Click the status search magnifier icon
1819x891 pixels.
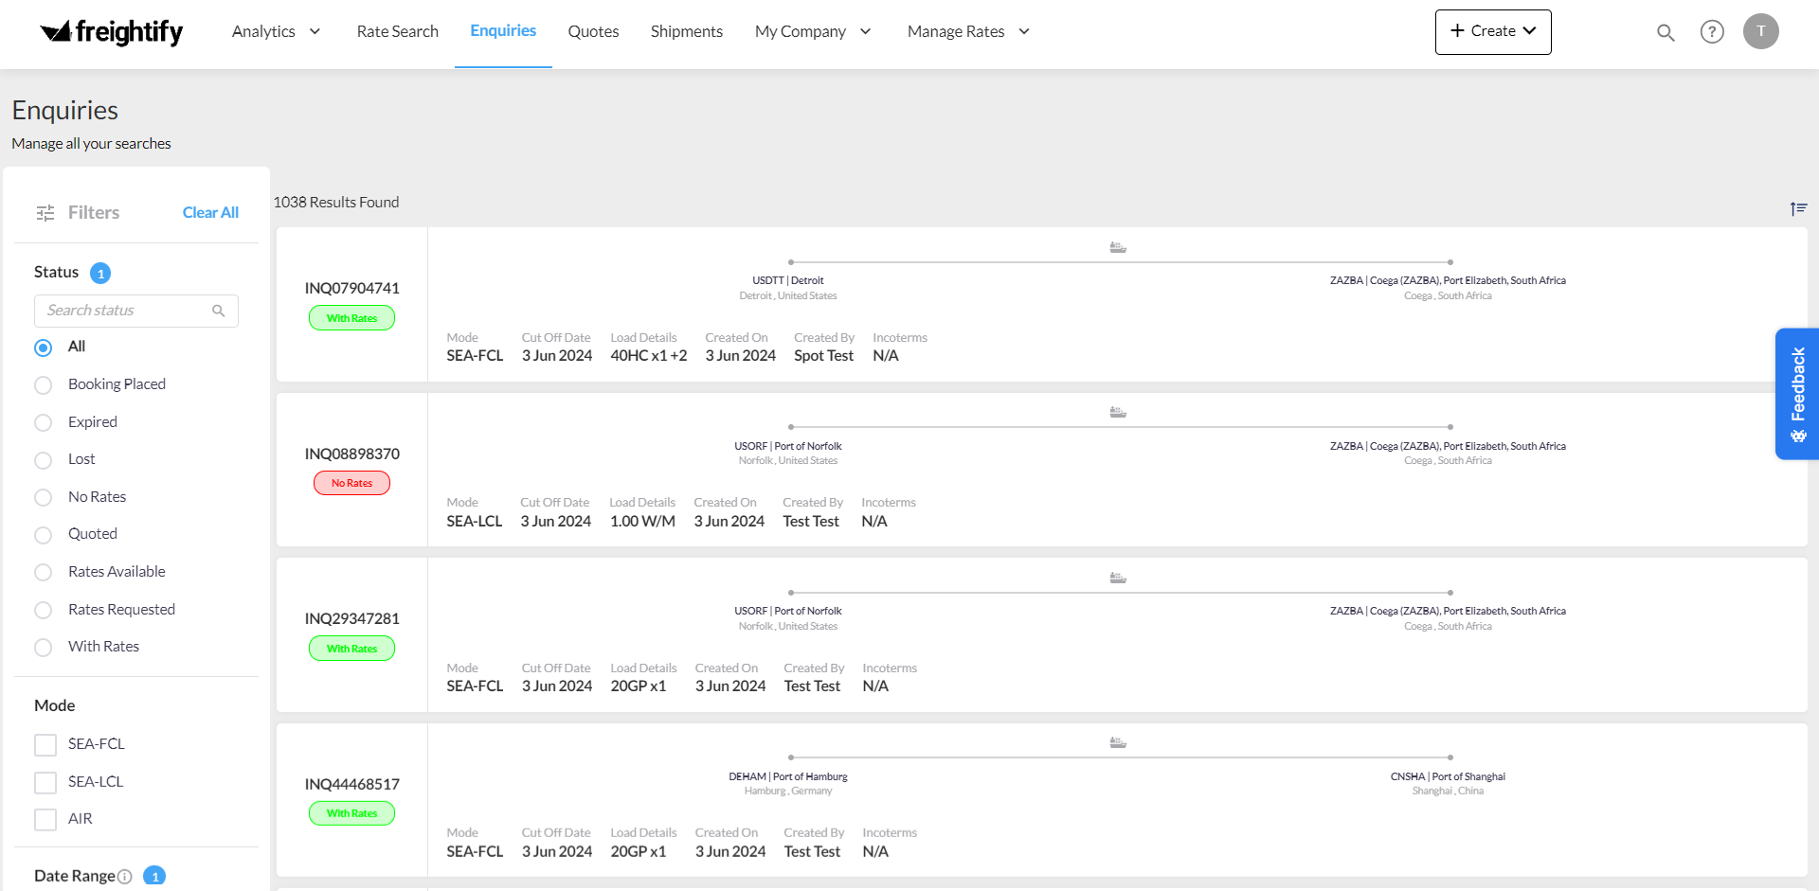[219, 311]
